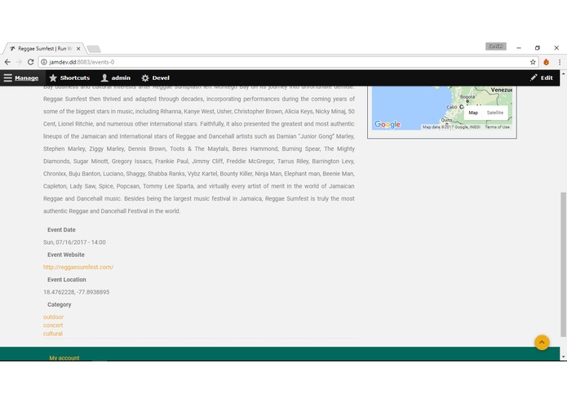Click Edit in the admin toolbar
567x403 pixels.
pos(542,77)
